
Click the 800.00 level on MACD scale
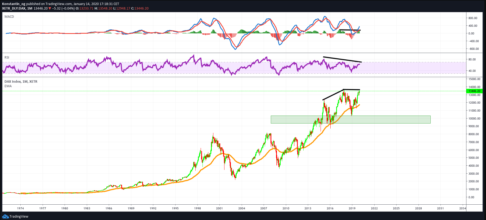tap(473, 18)
